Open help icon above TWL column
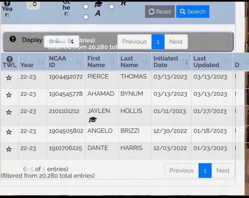 click(9, 59)
